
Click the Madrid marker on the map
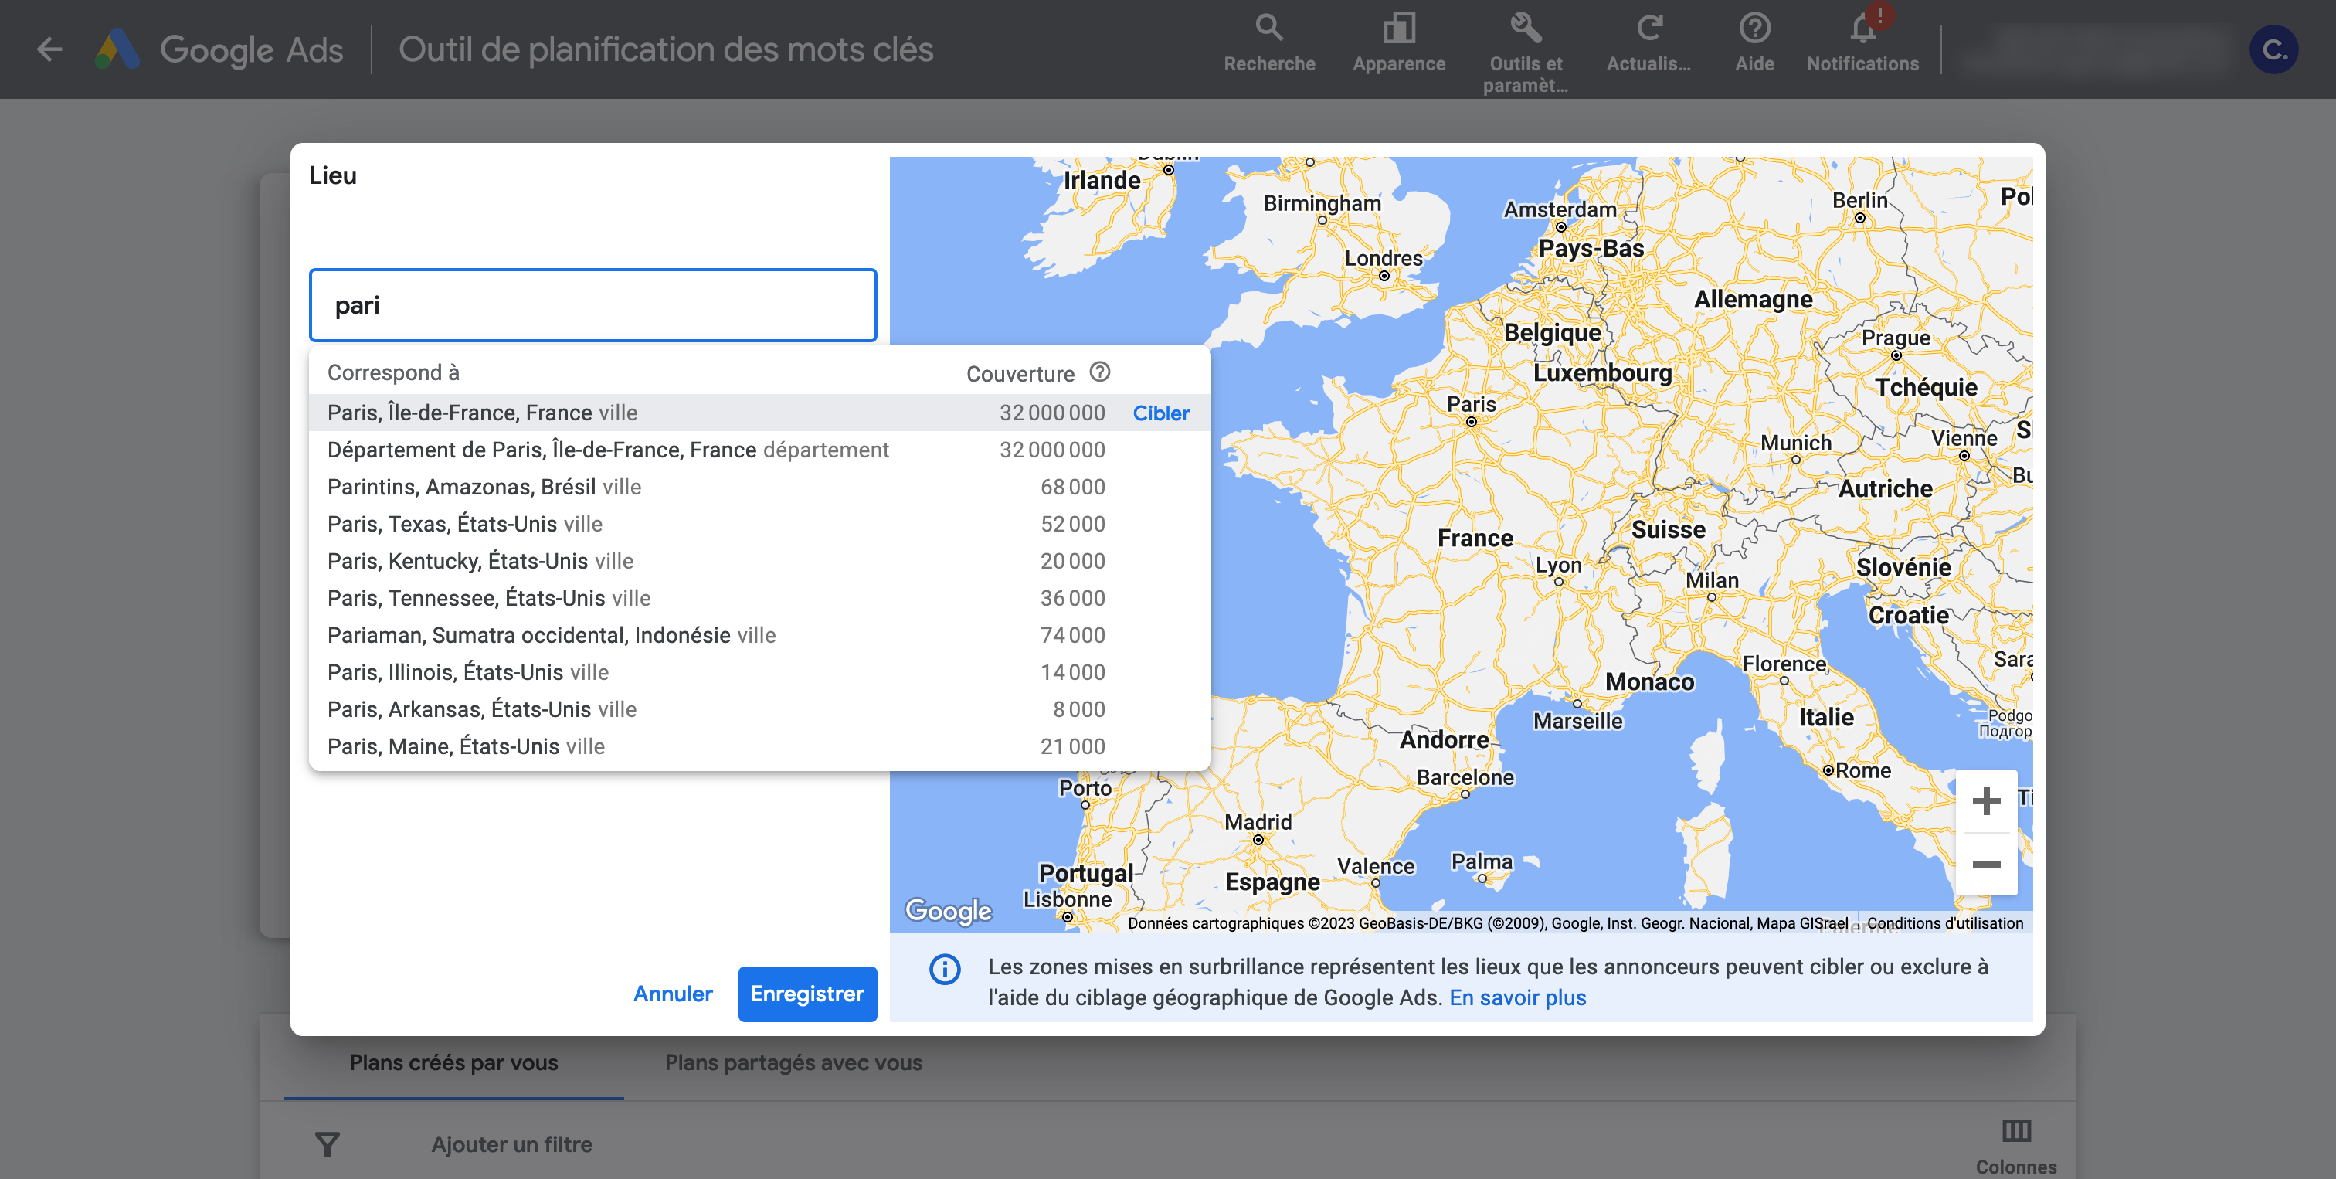click(x=1258, y=840)
